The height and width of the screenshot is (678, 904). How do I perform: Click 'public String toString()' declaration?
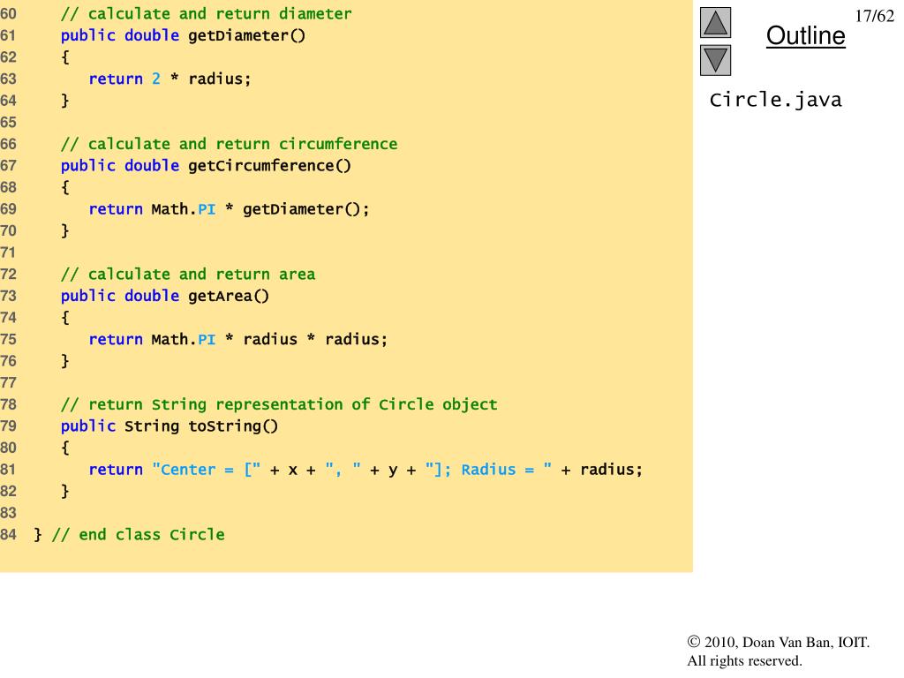169,426
